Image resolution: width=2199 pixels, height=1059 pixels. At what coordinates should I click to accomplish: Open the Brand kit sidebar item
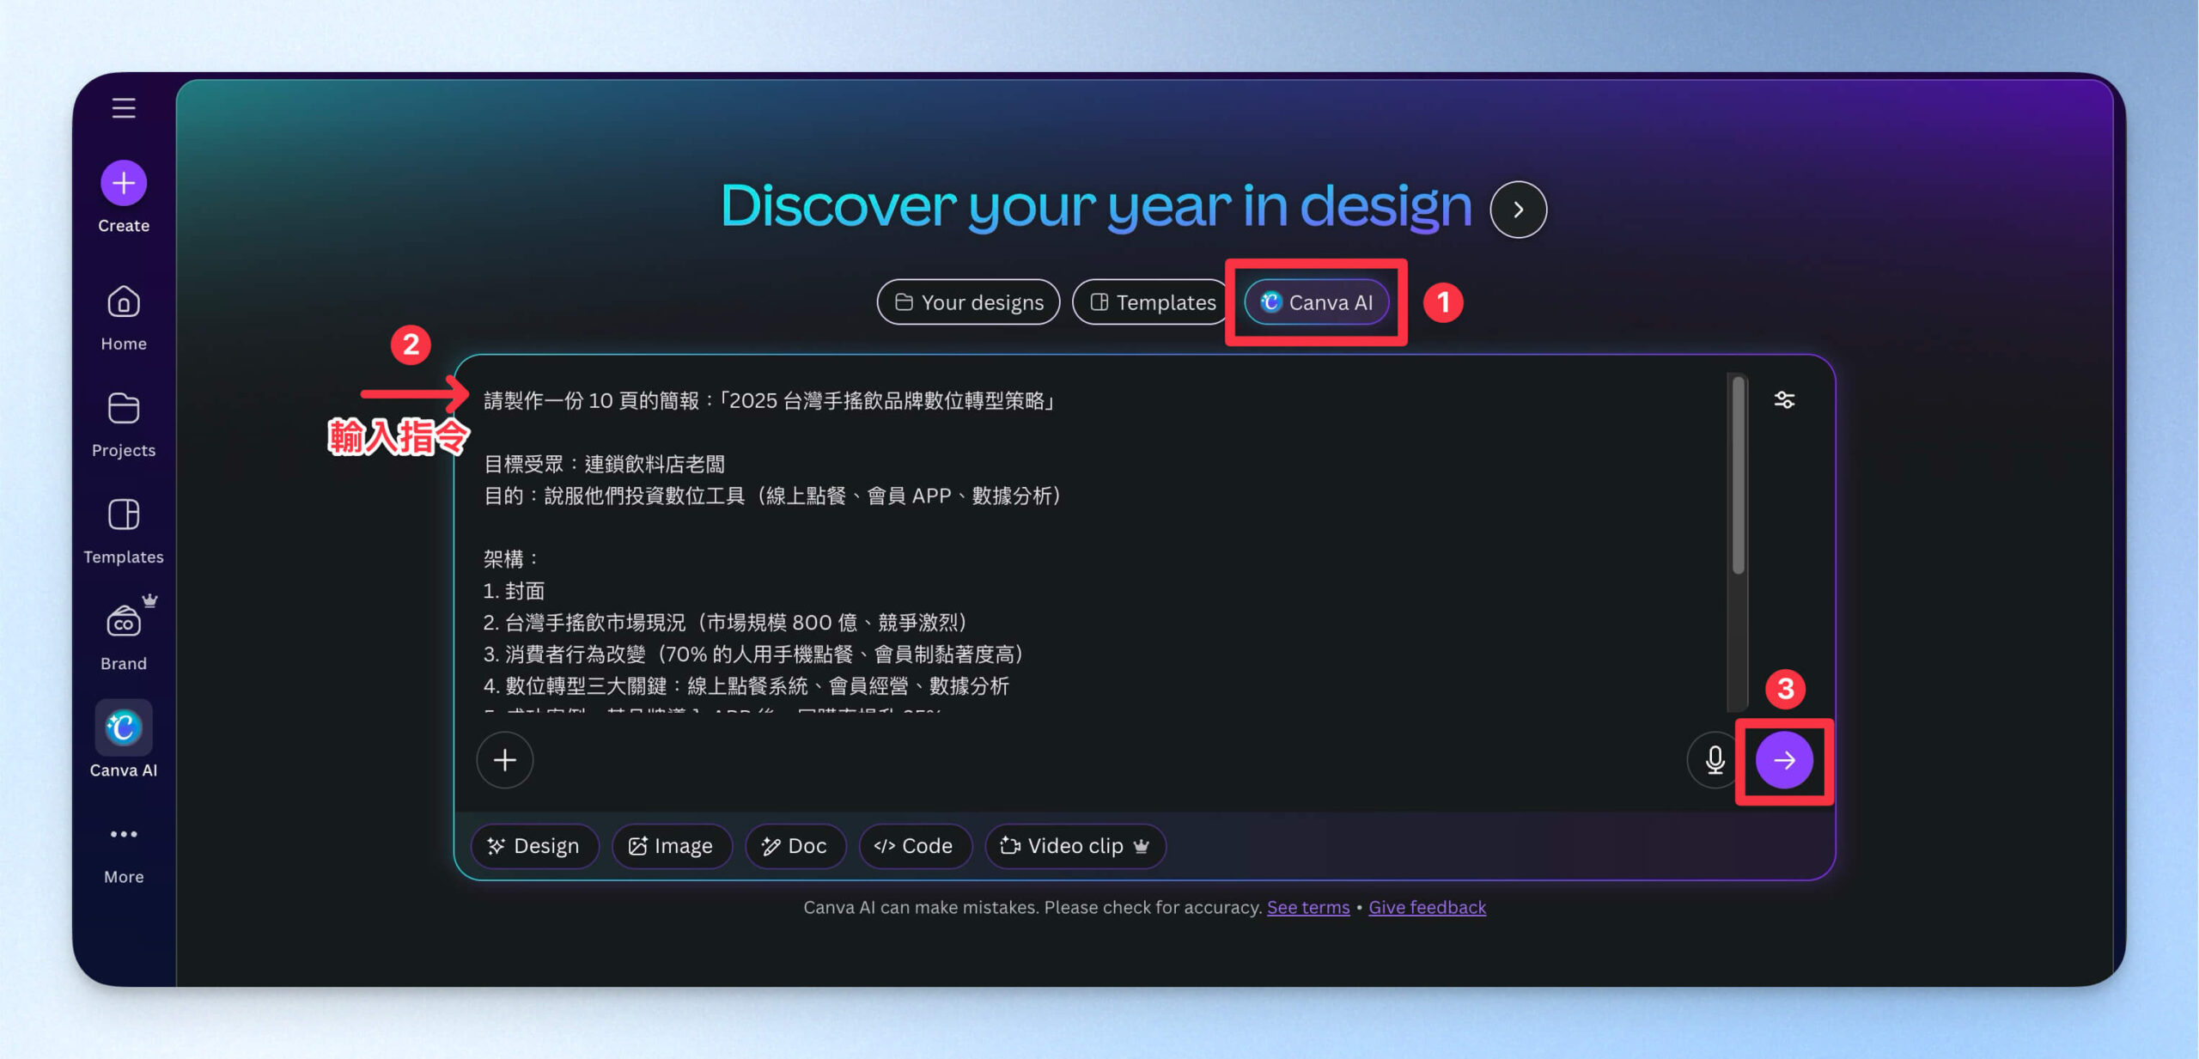coord(124,637)
